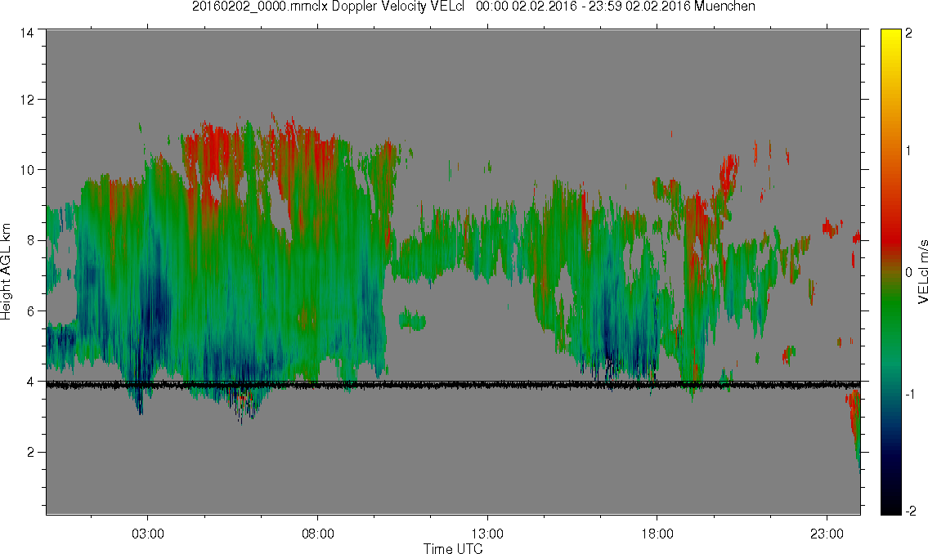Click the height label 6

click(x=29, y=311)
